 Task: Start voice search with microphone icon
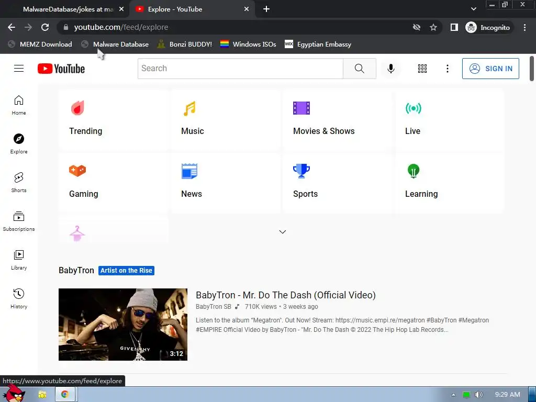coord(390,69)
